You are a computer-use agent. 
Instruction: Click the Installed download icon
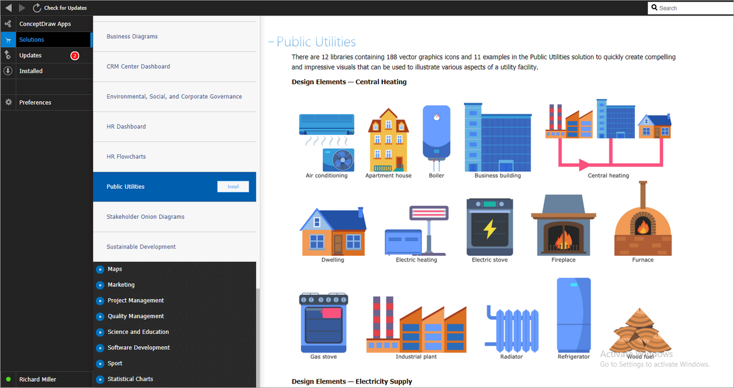(x=8, y=71)
